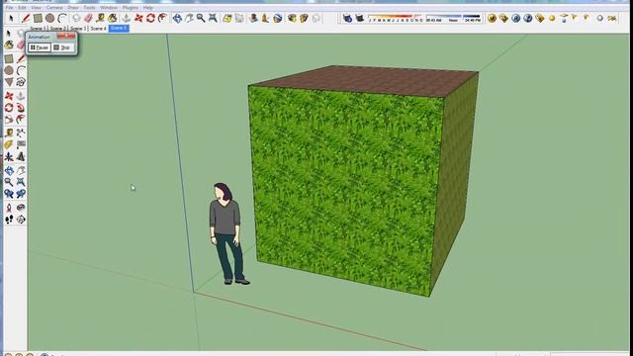Click the Move tool in left palette
Image resolution: width=633 pixels, height=356 pixels.
pyautogui.click(x=9, y=96)
